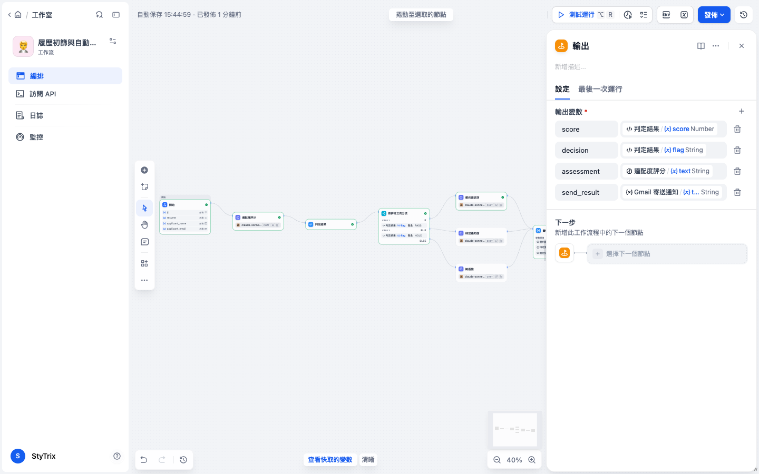This screenshot has width=759, height=474.
Task: Open the send_result Gmail variable selector
Action: tap(674, 192)
